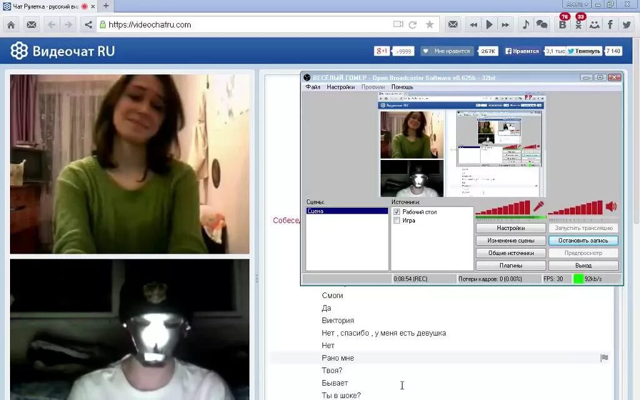Navigate back in the browser
640x400 pixels.
point(52,25)
